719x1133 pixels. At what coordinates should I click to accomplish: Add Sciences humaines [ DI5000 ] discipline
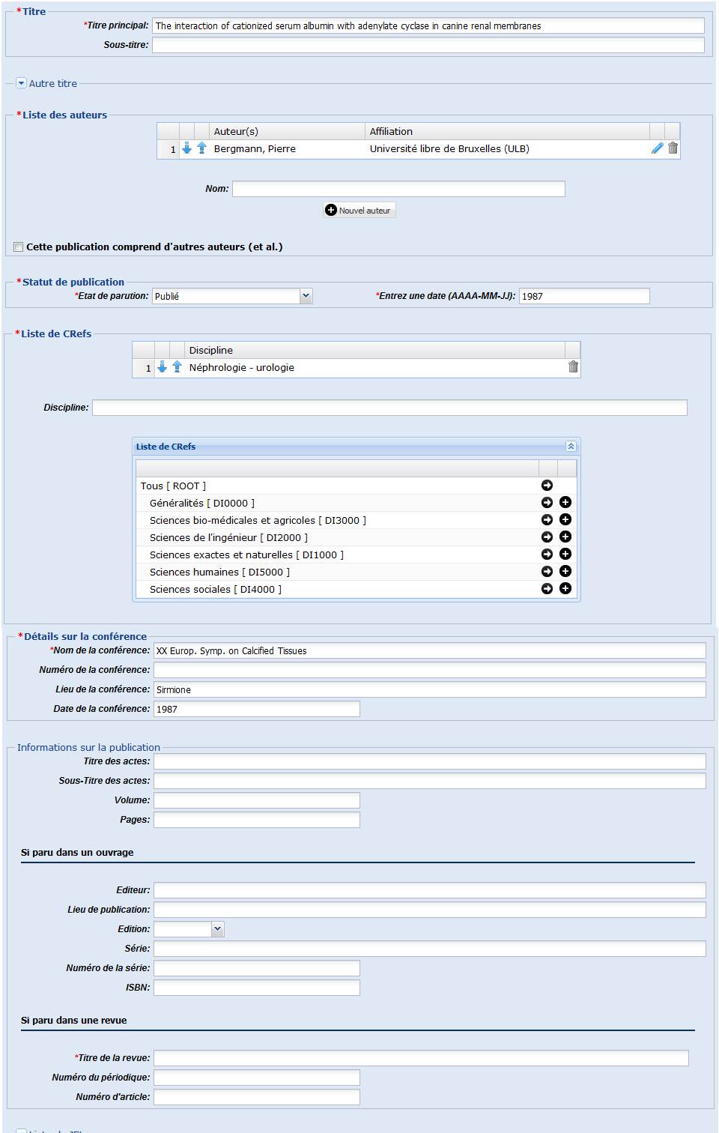coord(565,572)
